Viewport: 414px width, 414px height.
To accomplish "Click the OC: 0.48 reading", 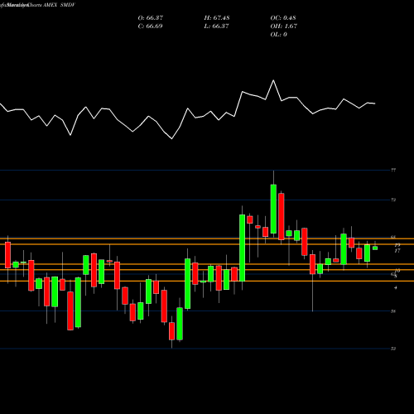I will coord(283,18).
